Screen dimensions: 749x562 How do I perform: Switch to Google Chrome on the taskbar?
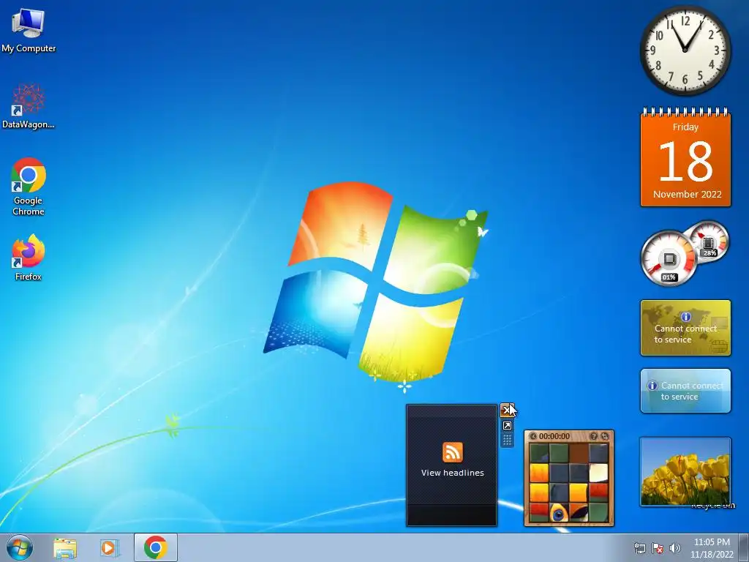pos(156,547)
